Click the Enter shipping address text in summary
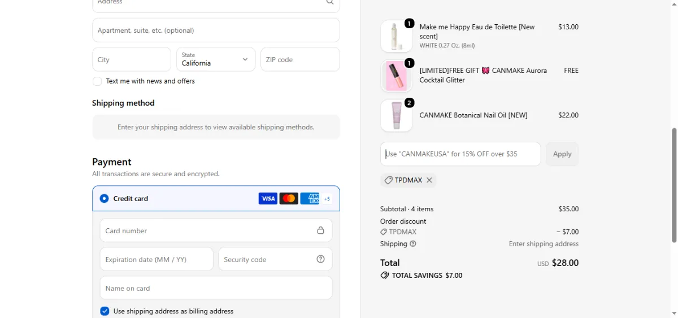 click(x=544, y=244)
